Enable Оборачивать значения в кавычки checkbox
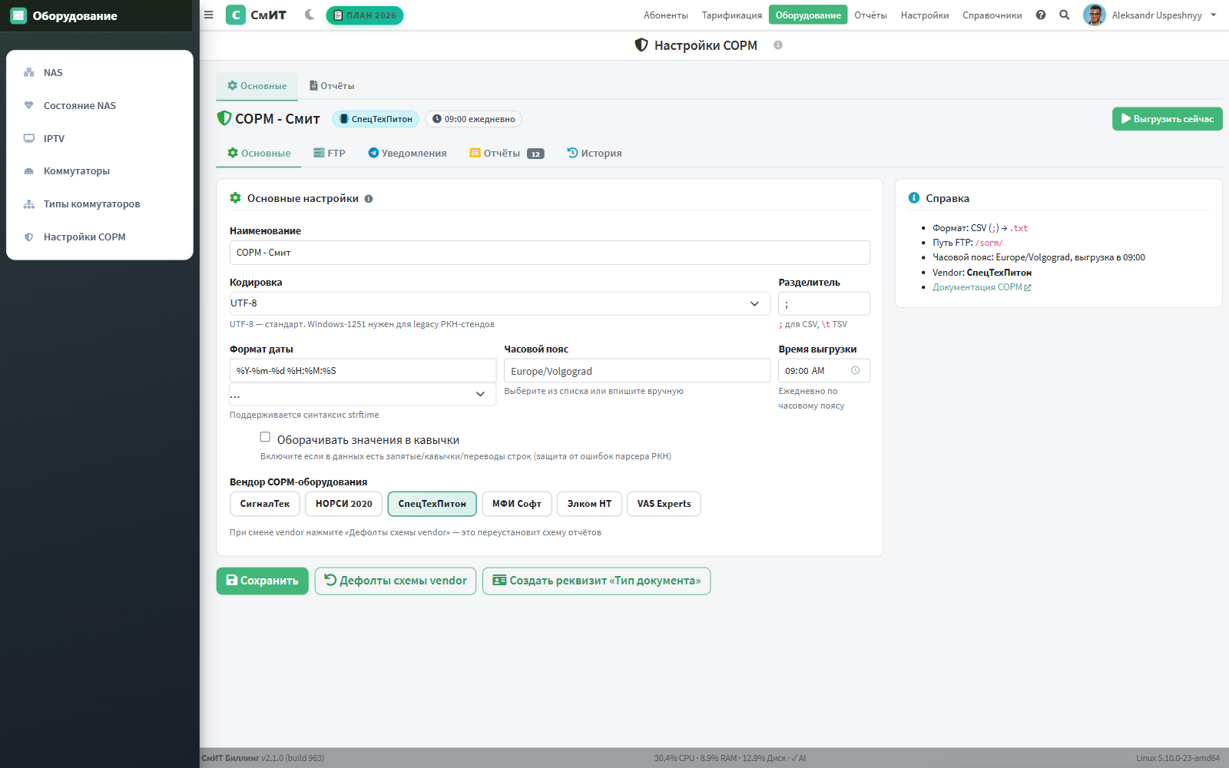The image size is (1229, 768). tap(265, 437)
